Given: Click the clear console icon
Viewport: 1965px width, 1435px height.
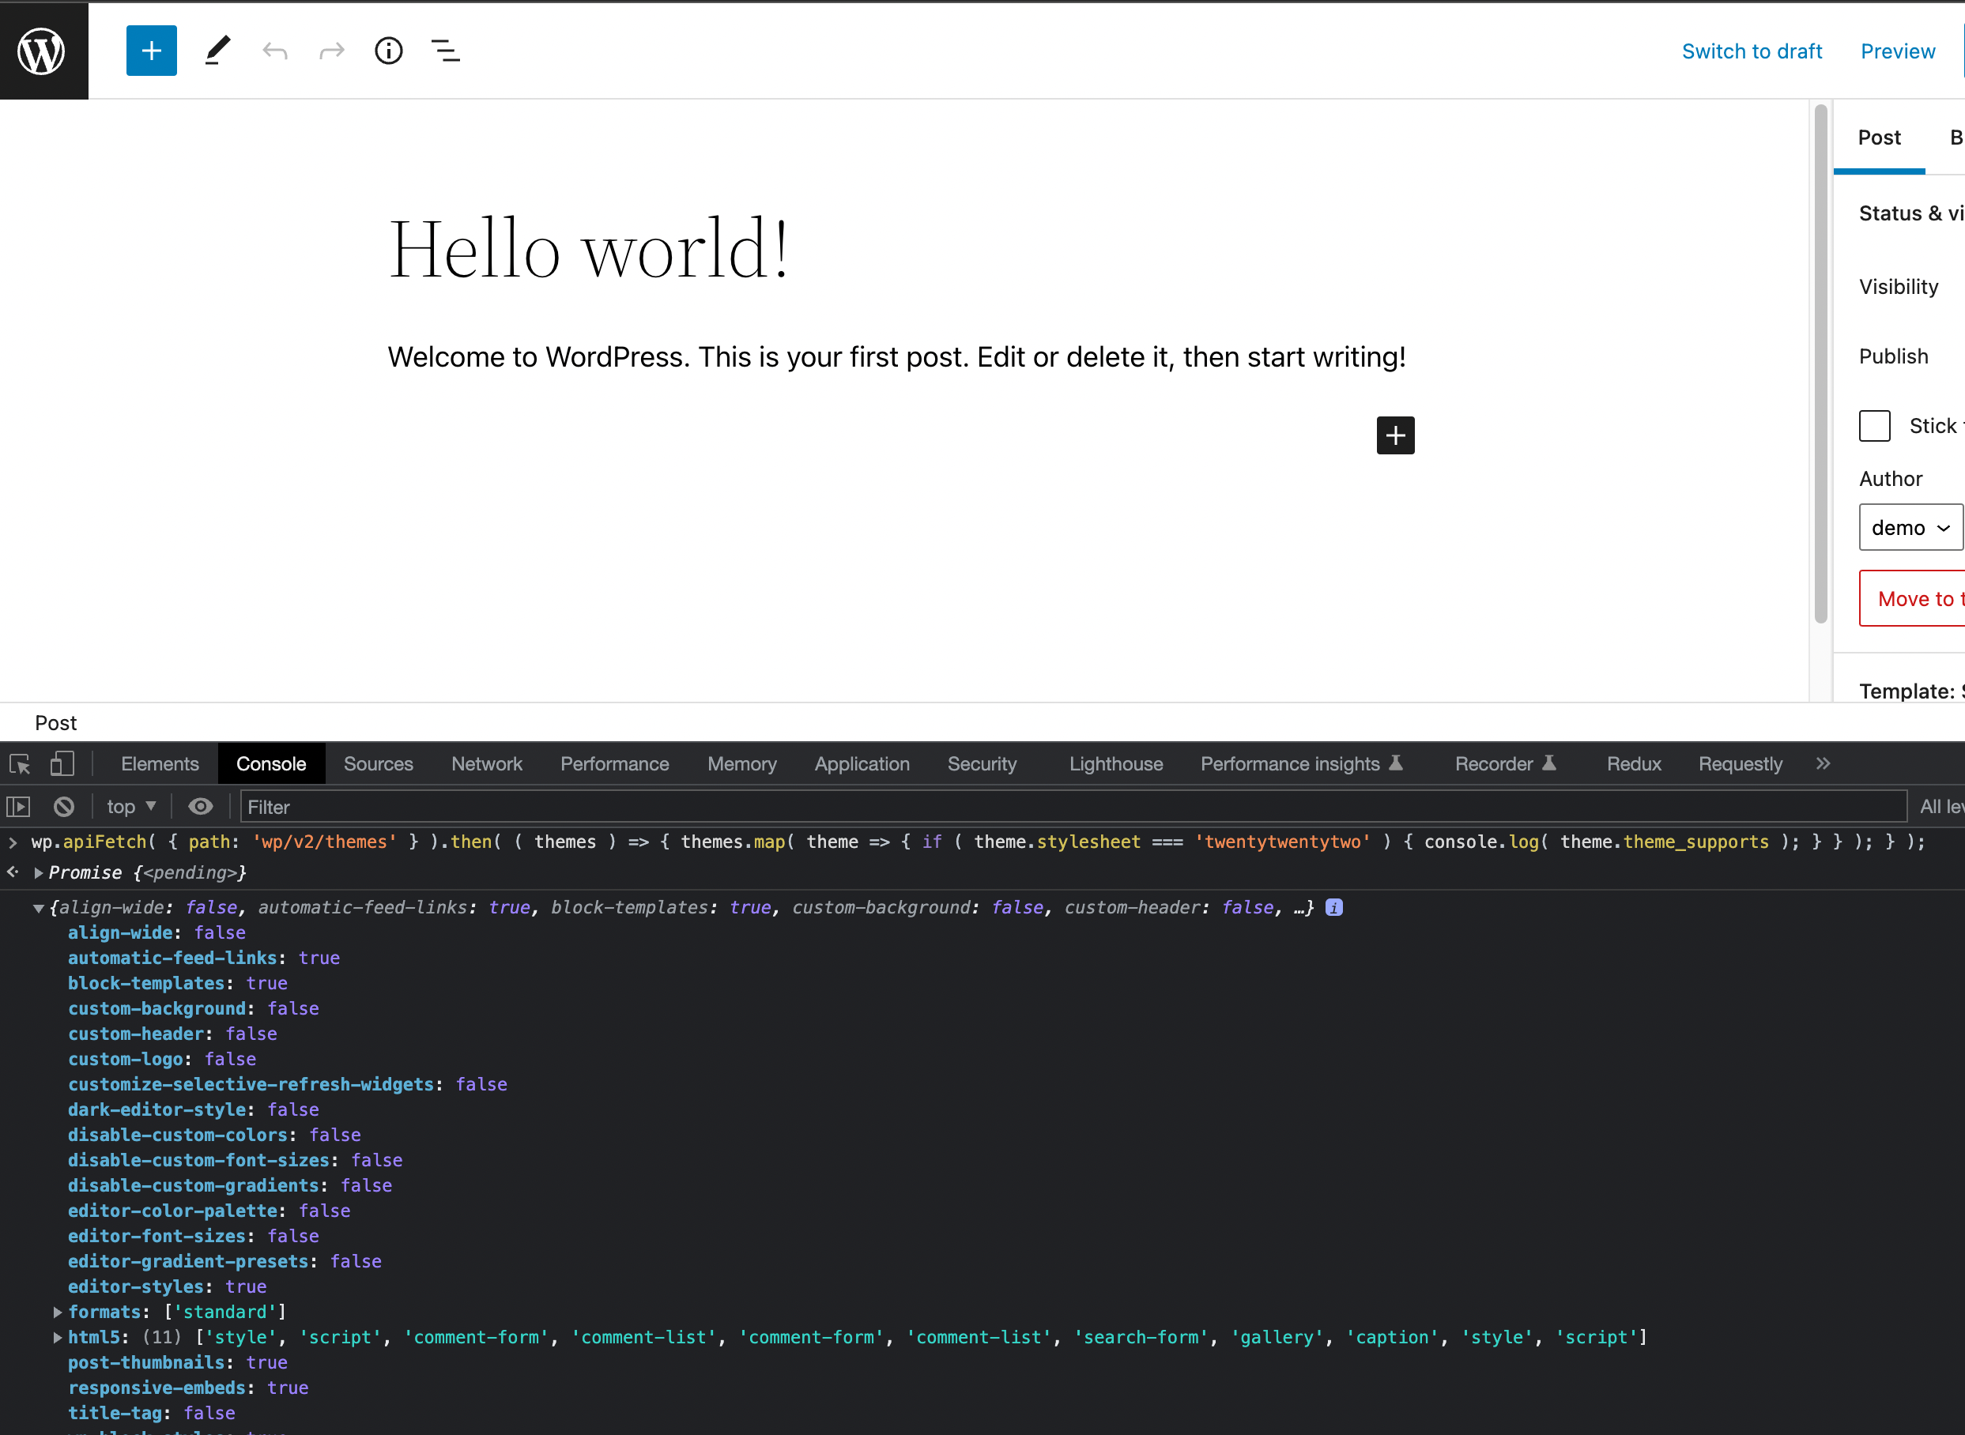Looking at the screenshot, I should (63, 806).
